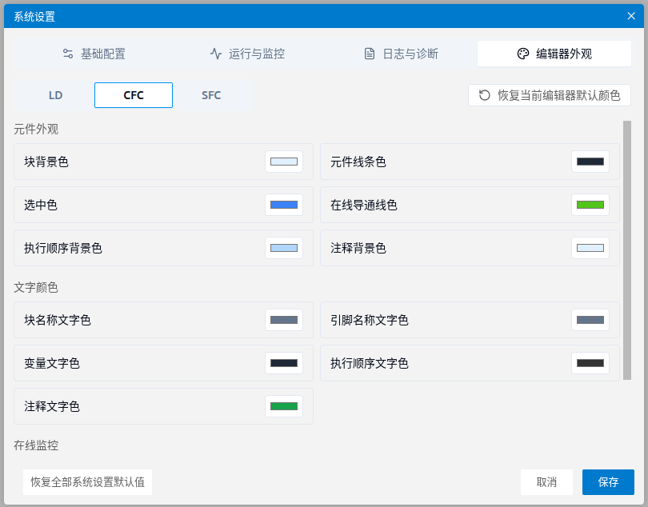The image size is (648, 507).
Task: Click the 块名称文字色 label
Action: click(58, 320)
